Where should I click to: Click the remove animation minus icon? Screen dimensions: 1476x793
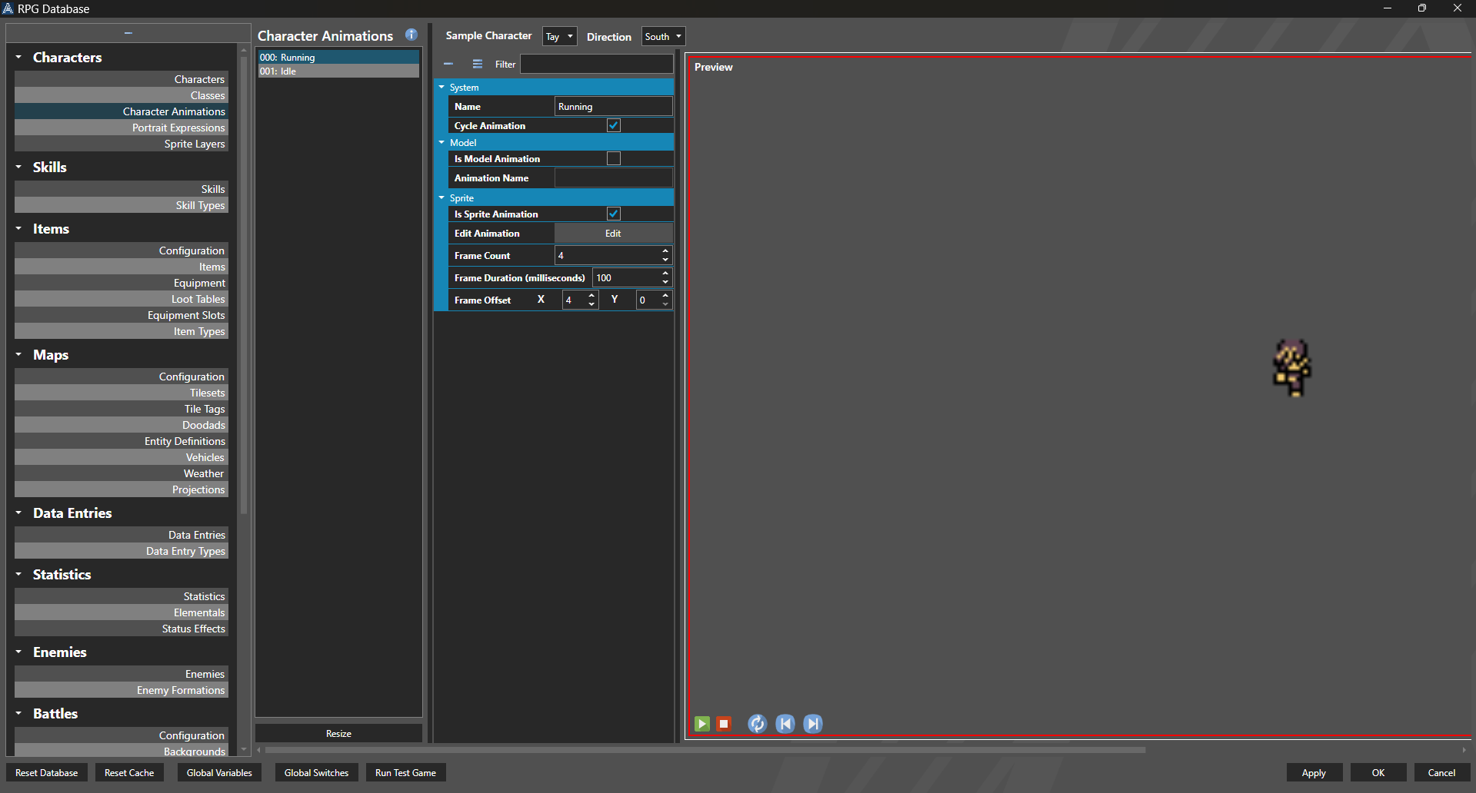pos(448,64)
